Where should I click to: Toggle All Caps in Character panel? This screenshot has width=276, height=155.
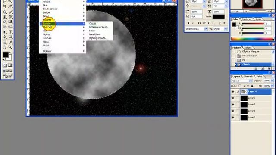(x=199, y=23)
